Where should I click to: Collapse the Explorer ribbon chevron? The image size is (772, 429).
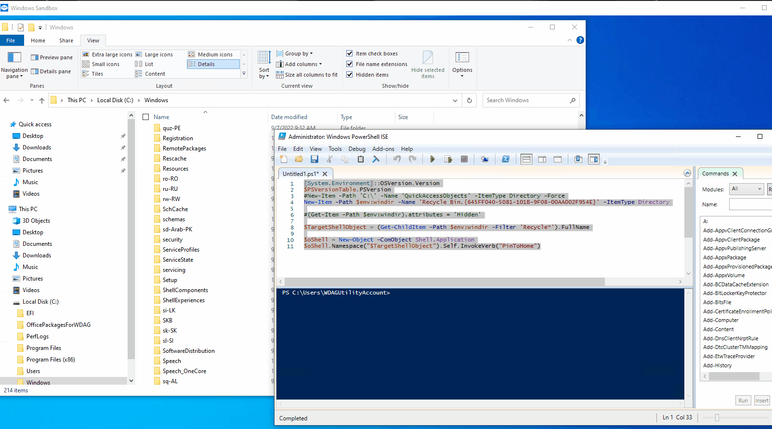point(570,40)
